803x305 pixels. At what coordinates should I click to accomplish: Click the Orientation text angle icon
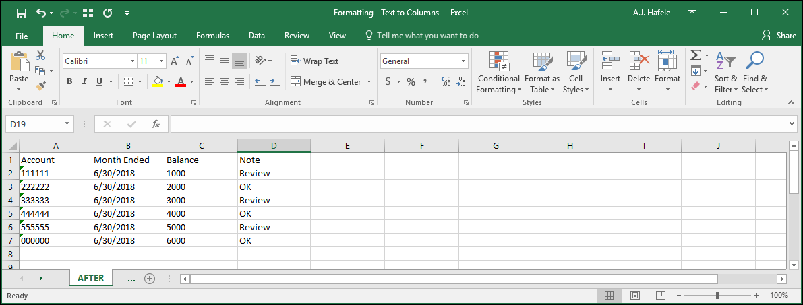(x=260, y=61)
